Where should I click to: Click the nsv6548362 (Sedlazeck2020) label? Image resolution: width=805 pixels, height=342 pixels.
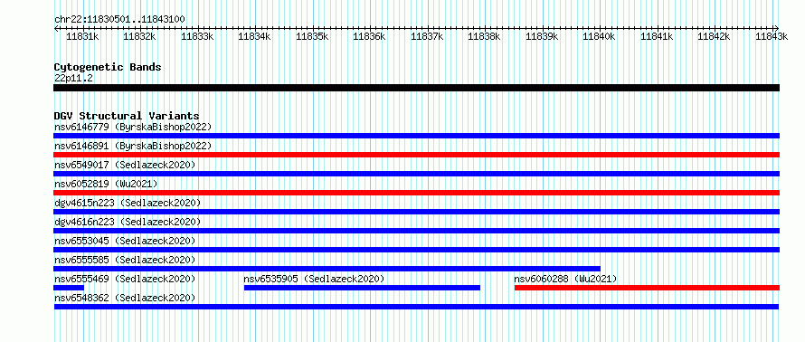(125, 298)
